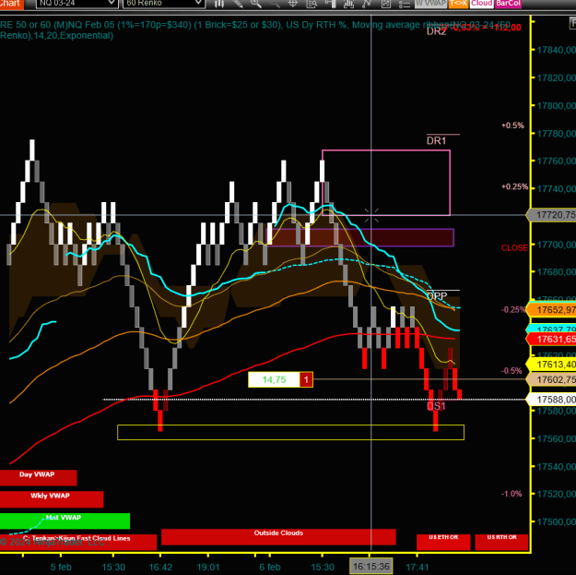The image size is (576, 575).
Task: Select the -0.25% level label
Action: [x=513, y=310]
